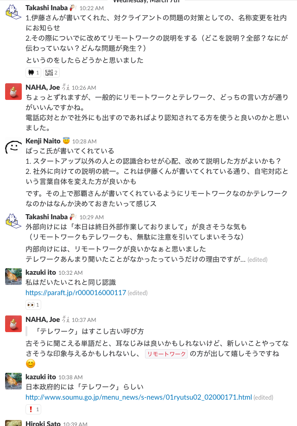
Task: Toggle the exclamation reaction on the soumu.go.jp message
Action: pos(32,409)
